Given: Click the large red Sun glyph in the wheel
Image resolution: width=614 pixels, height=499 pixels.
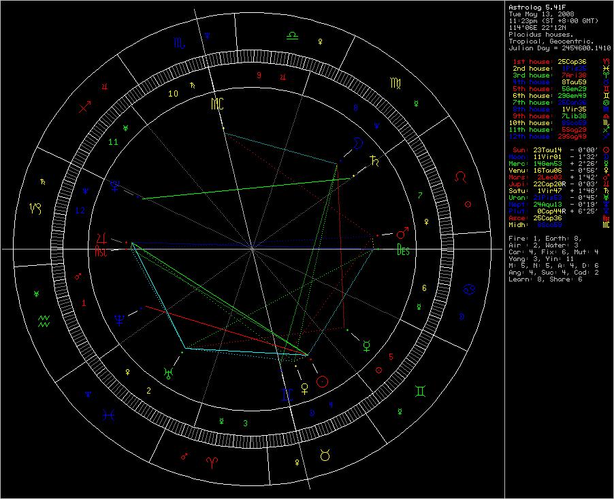Looking at the screenshot, I should [324, 381].
